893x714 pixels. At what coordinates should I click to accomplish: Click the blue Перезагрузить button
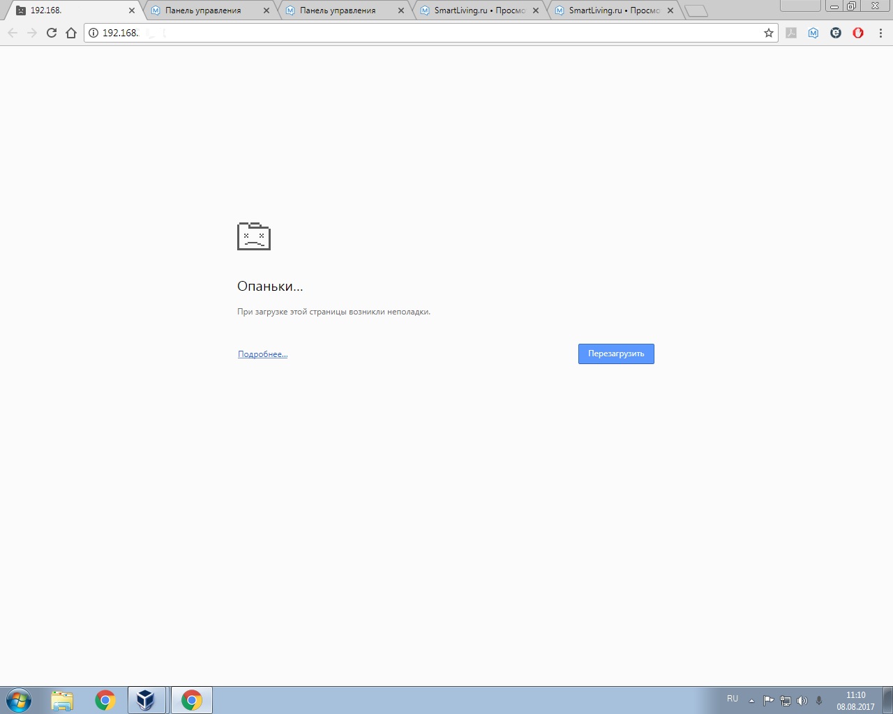tap(616, 354)
